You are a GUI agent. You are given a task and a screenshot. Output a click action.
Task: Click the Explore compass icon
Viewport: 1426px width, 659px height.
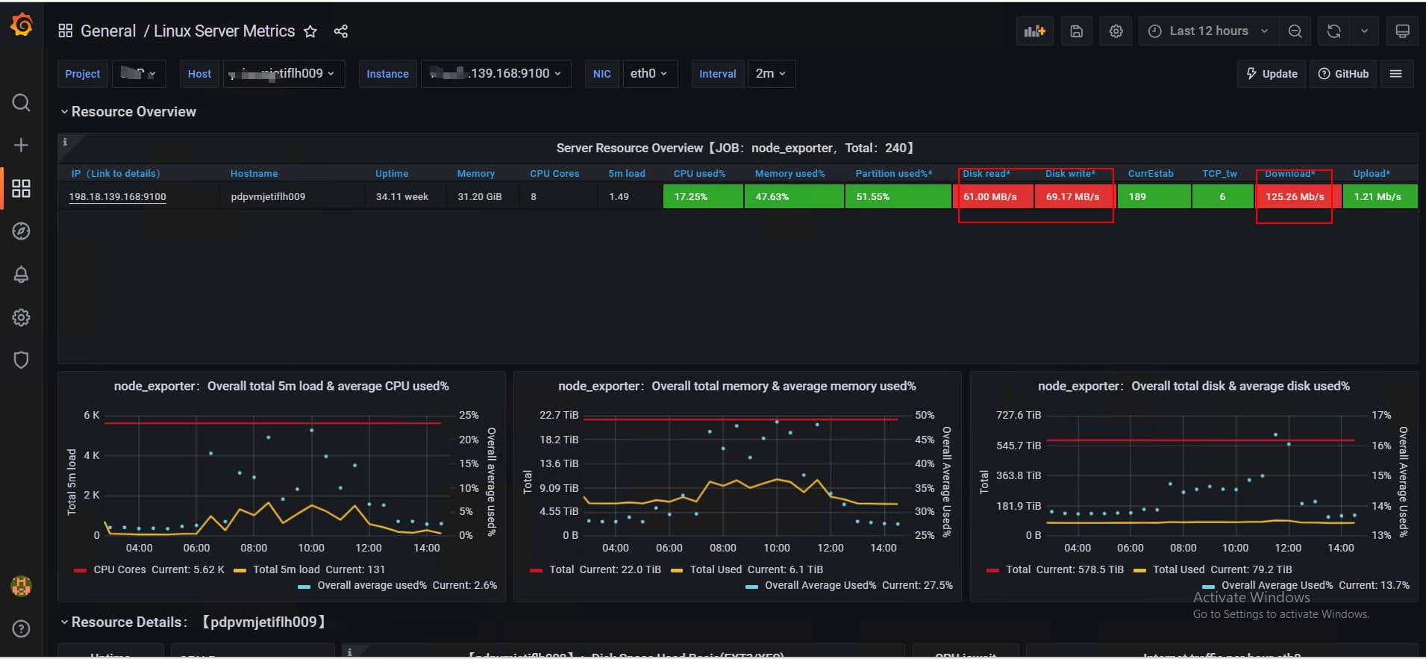21,231
